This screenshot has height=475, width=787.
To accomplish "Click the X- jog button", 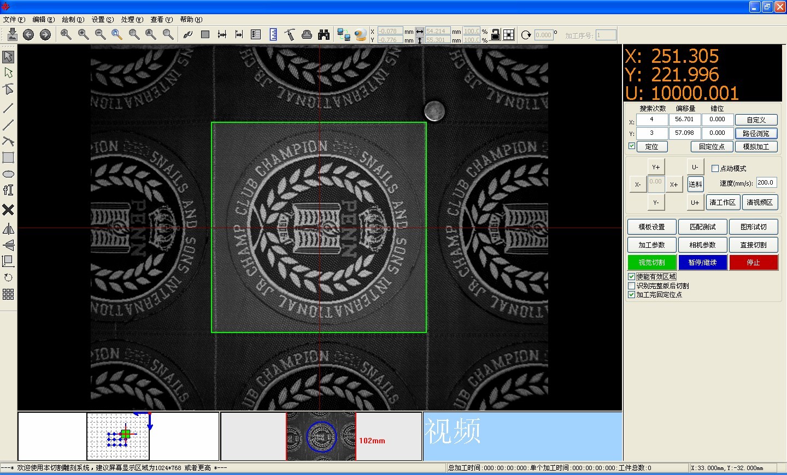I will [638, 185].
